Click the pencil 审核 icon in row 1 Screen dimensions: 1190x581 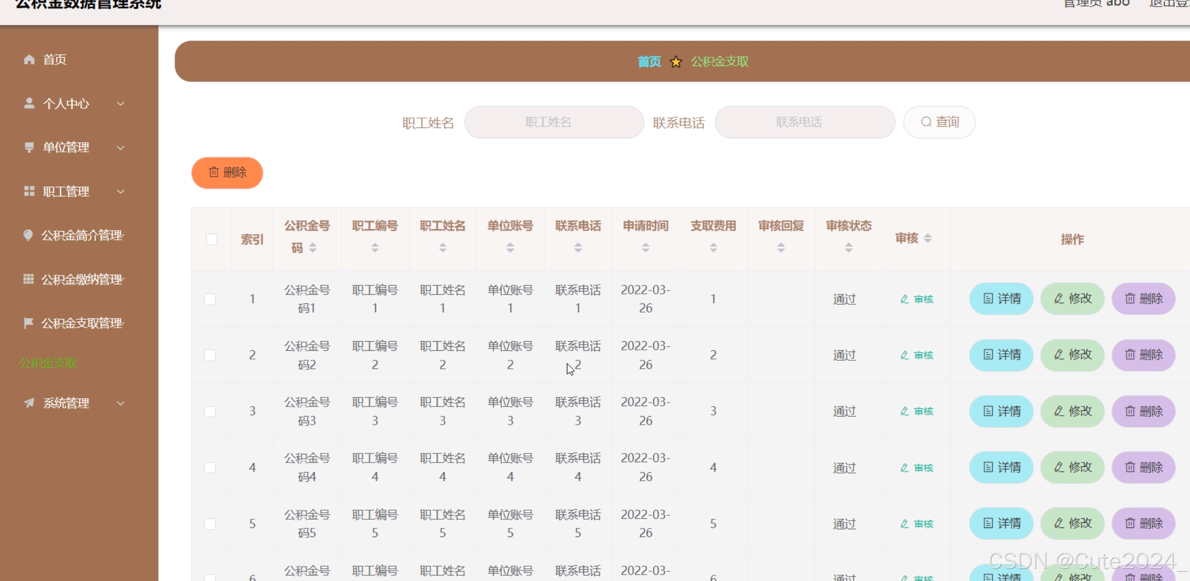[904, 299]
